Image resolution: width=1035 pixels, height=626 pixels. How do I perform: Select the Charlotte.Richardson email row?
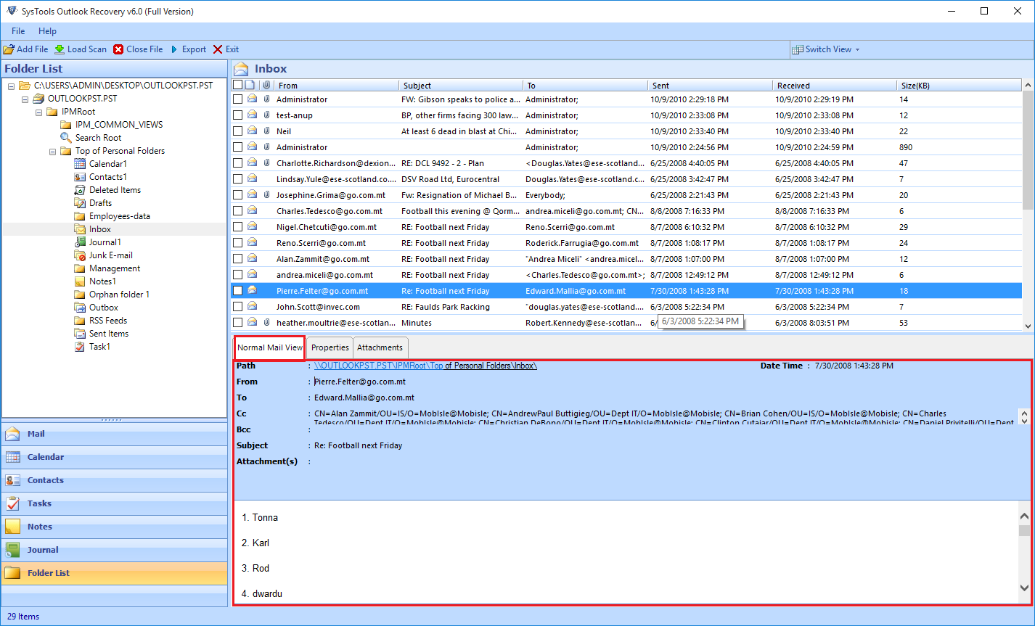627,163
